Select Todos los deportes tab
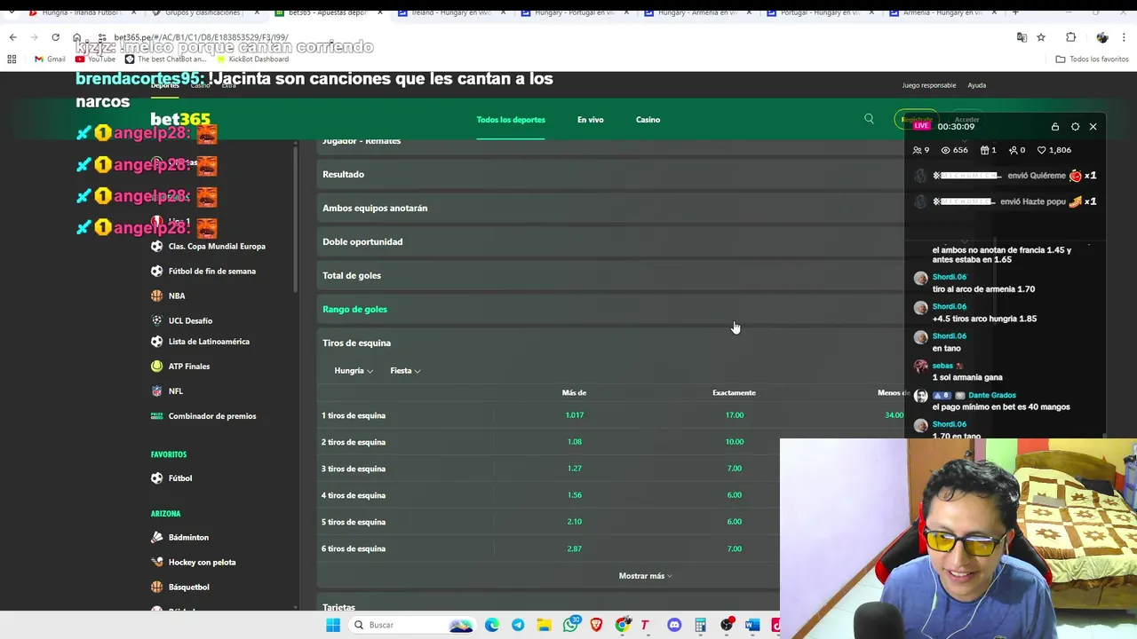 coord(511,120)
